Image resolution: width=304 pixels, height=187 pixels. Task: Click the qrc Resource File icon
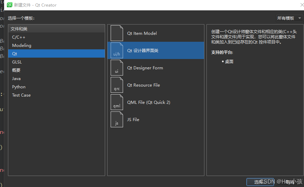point(117,85)
